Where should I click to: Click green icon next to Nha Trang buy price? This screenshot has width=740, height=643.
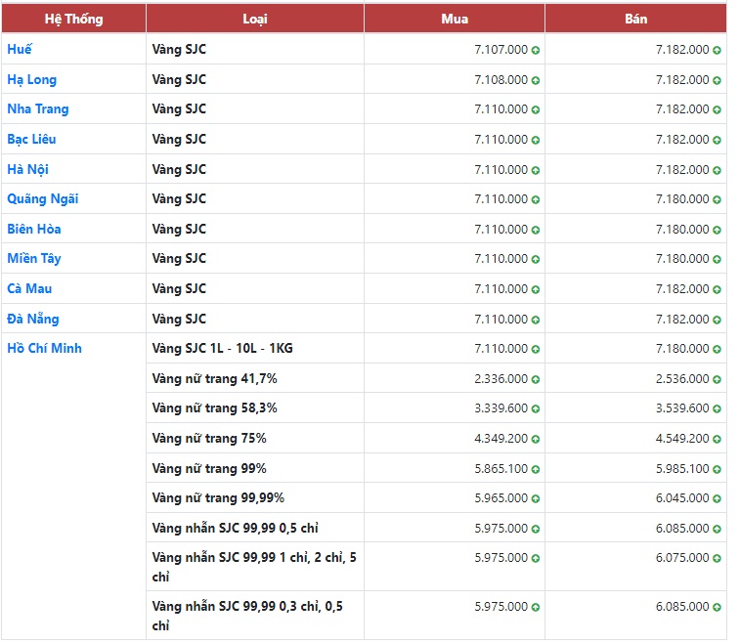coord(536,109)
